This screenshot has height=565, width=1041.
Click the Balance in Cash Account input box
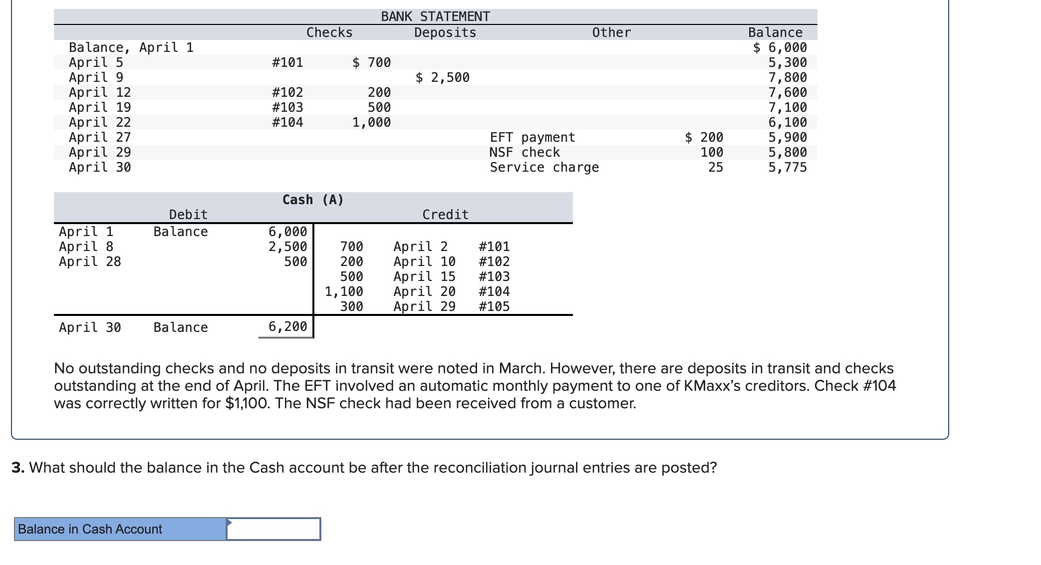coord(273,529)
